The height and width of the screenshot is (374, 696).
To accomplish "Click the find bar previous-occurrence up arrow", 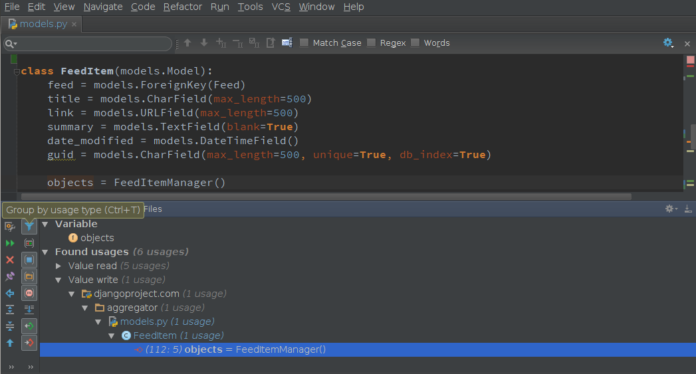I will [x=187, y=43].
